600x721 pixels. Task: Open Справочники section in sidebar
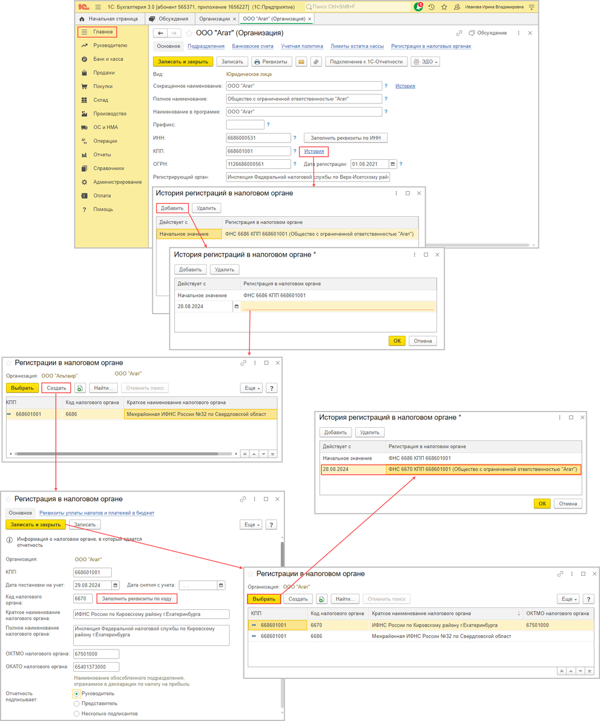108,168
